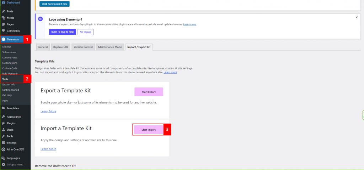Open Learn more link in Elementor notice
Image resolution: width=364 pixels, height=170 pixels.
pos(190,24)
